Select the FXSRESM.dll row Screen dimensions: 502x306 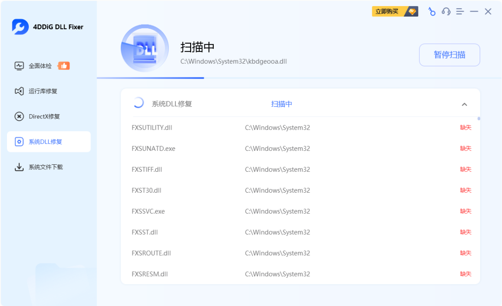[300, 274]
